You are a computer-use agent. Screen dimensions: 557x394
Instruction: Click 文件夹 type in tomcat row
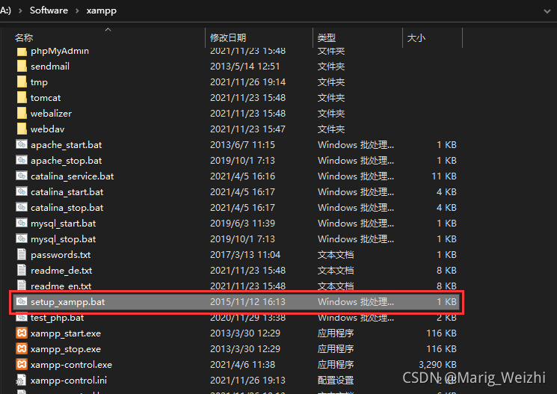pyautogui.click(x=331, y=98)
